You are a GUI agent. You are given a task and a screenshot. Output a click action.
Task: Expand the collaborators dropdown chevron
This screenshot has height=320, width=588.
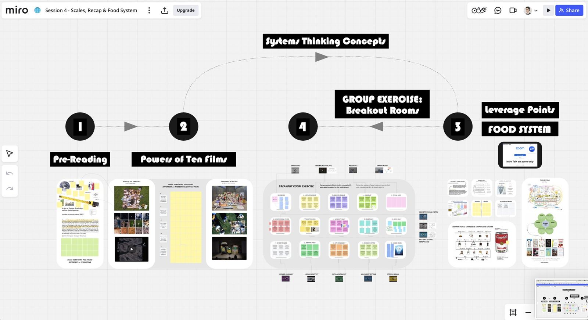click(536, 11)
